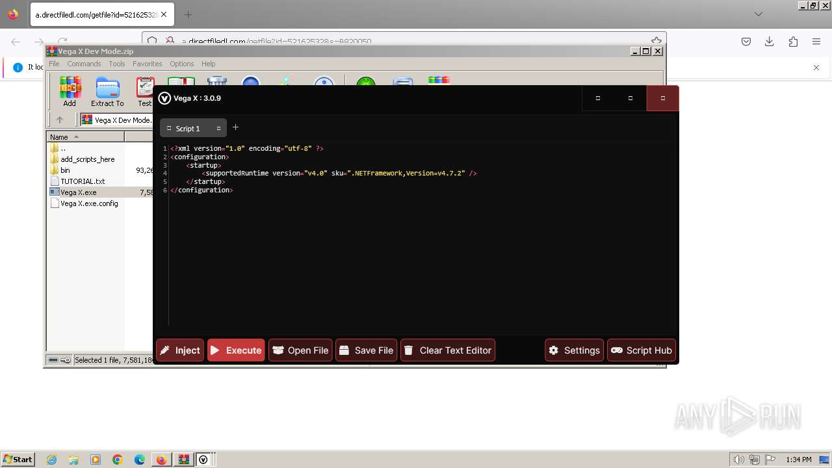
Task: Open WinRAR Favorites menu
Action: pos(148,64)
